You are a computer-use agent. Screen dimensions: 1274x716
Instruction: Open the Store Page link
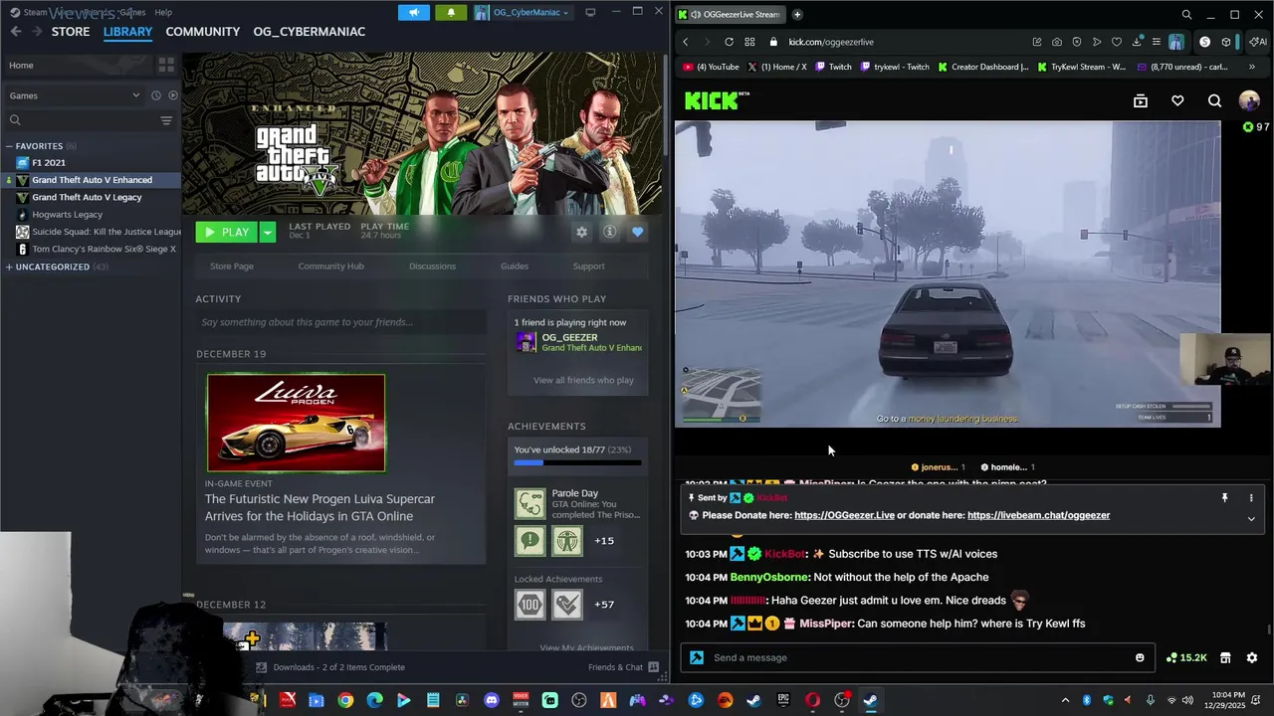pos(232,266)
